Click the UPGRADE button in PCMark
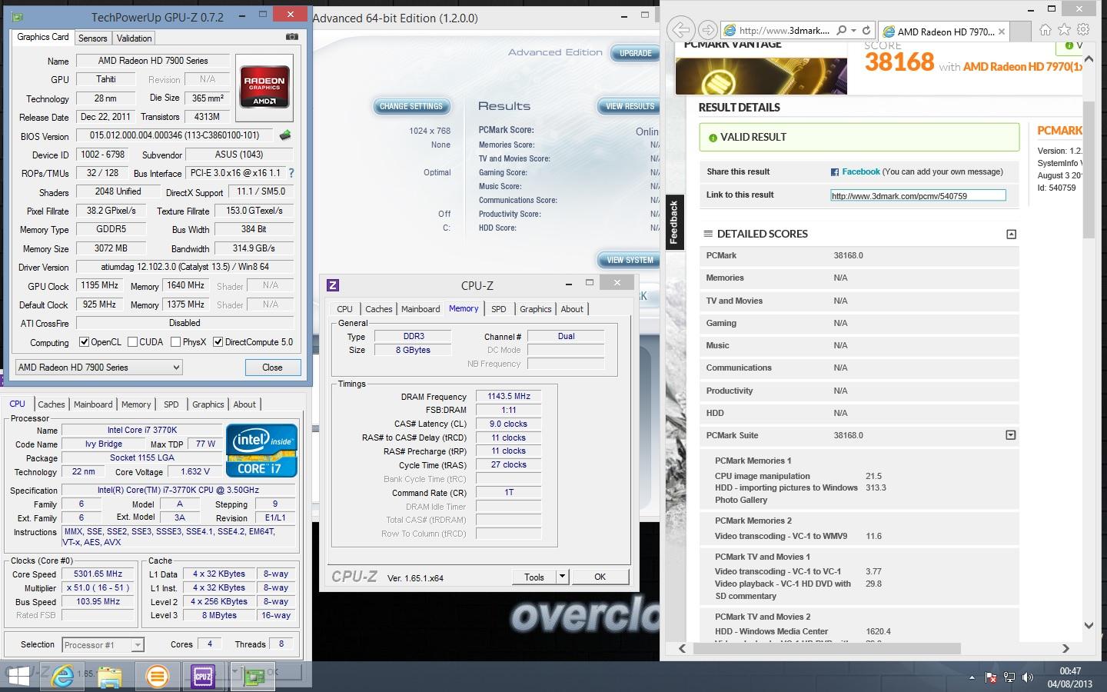The image size is (1107, 692). click(636, 53)
